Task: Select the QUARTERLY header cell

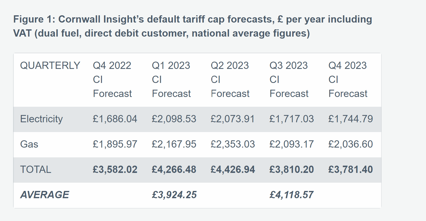Action: [x=50, y=66]
